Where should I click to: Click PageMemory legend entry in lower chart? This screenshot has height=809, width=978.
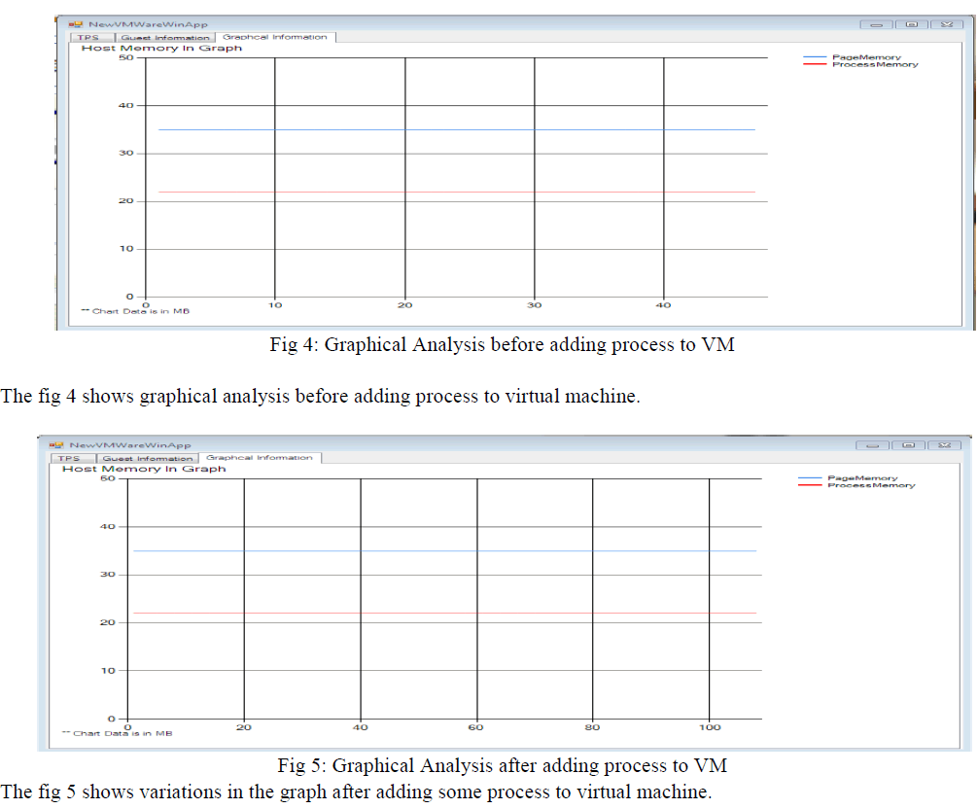(862, 477)
